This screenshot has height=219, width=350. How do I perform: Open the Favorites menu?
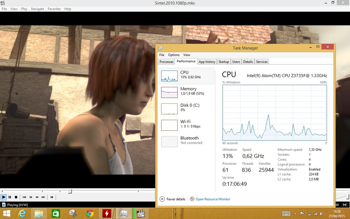[54, 9]
